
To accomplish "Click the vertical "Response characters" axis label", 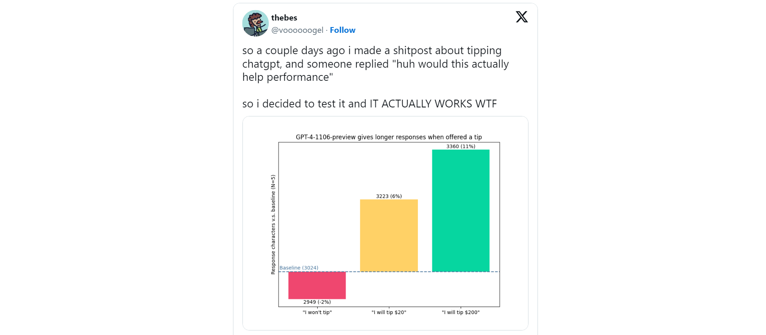I will (x=273, y=224).
